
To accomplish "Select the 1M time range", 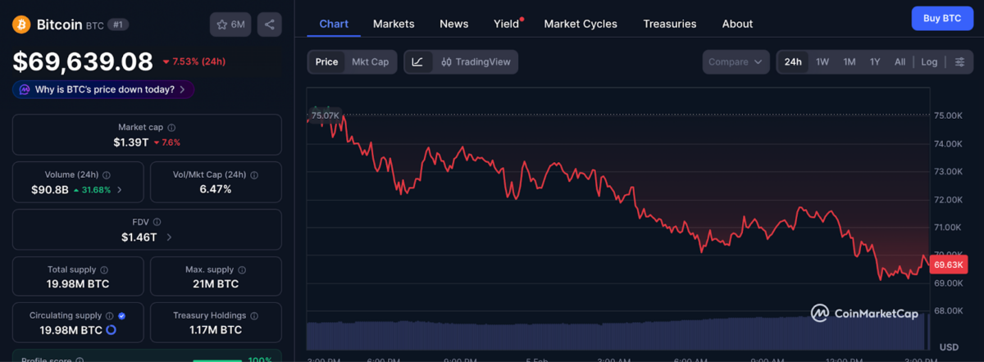I will 850,62.
